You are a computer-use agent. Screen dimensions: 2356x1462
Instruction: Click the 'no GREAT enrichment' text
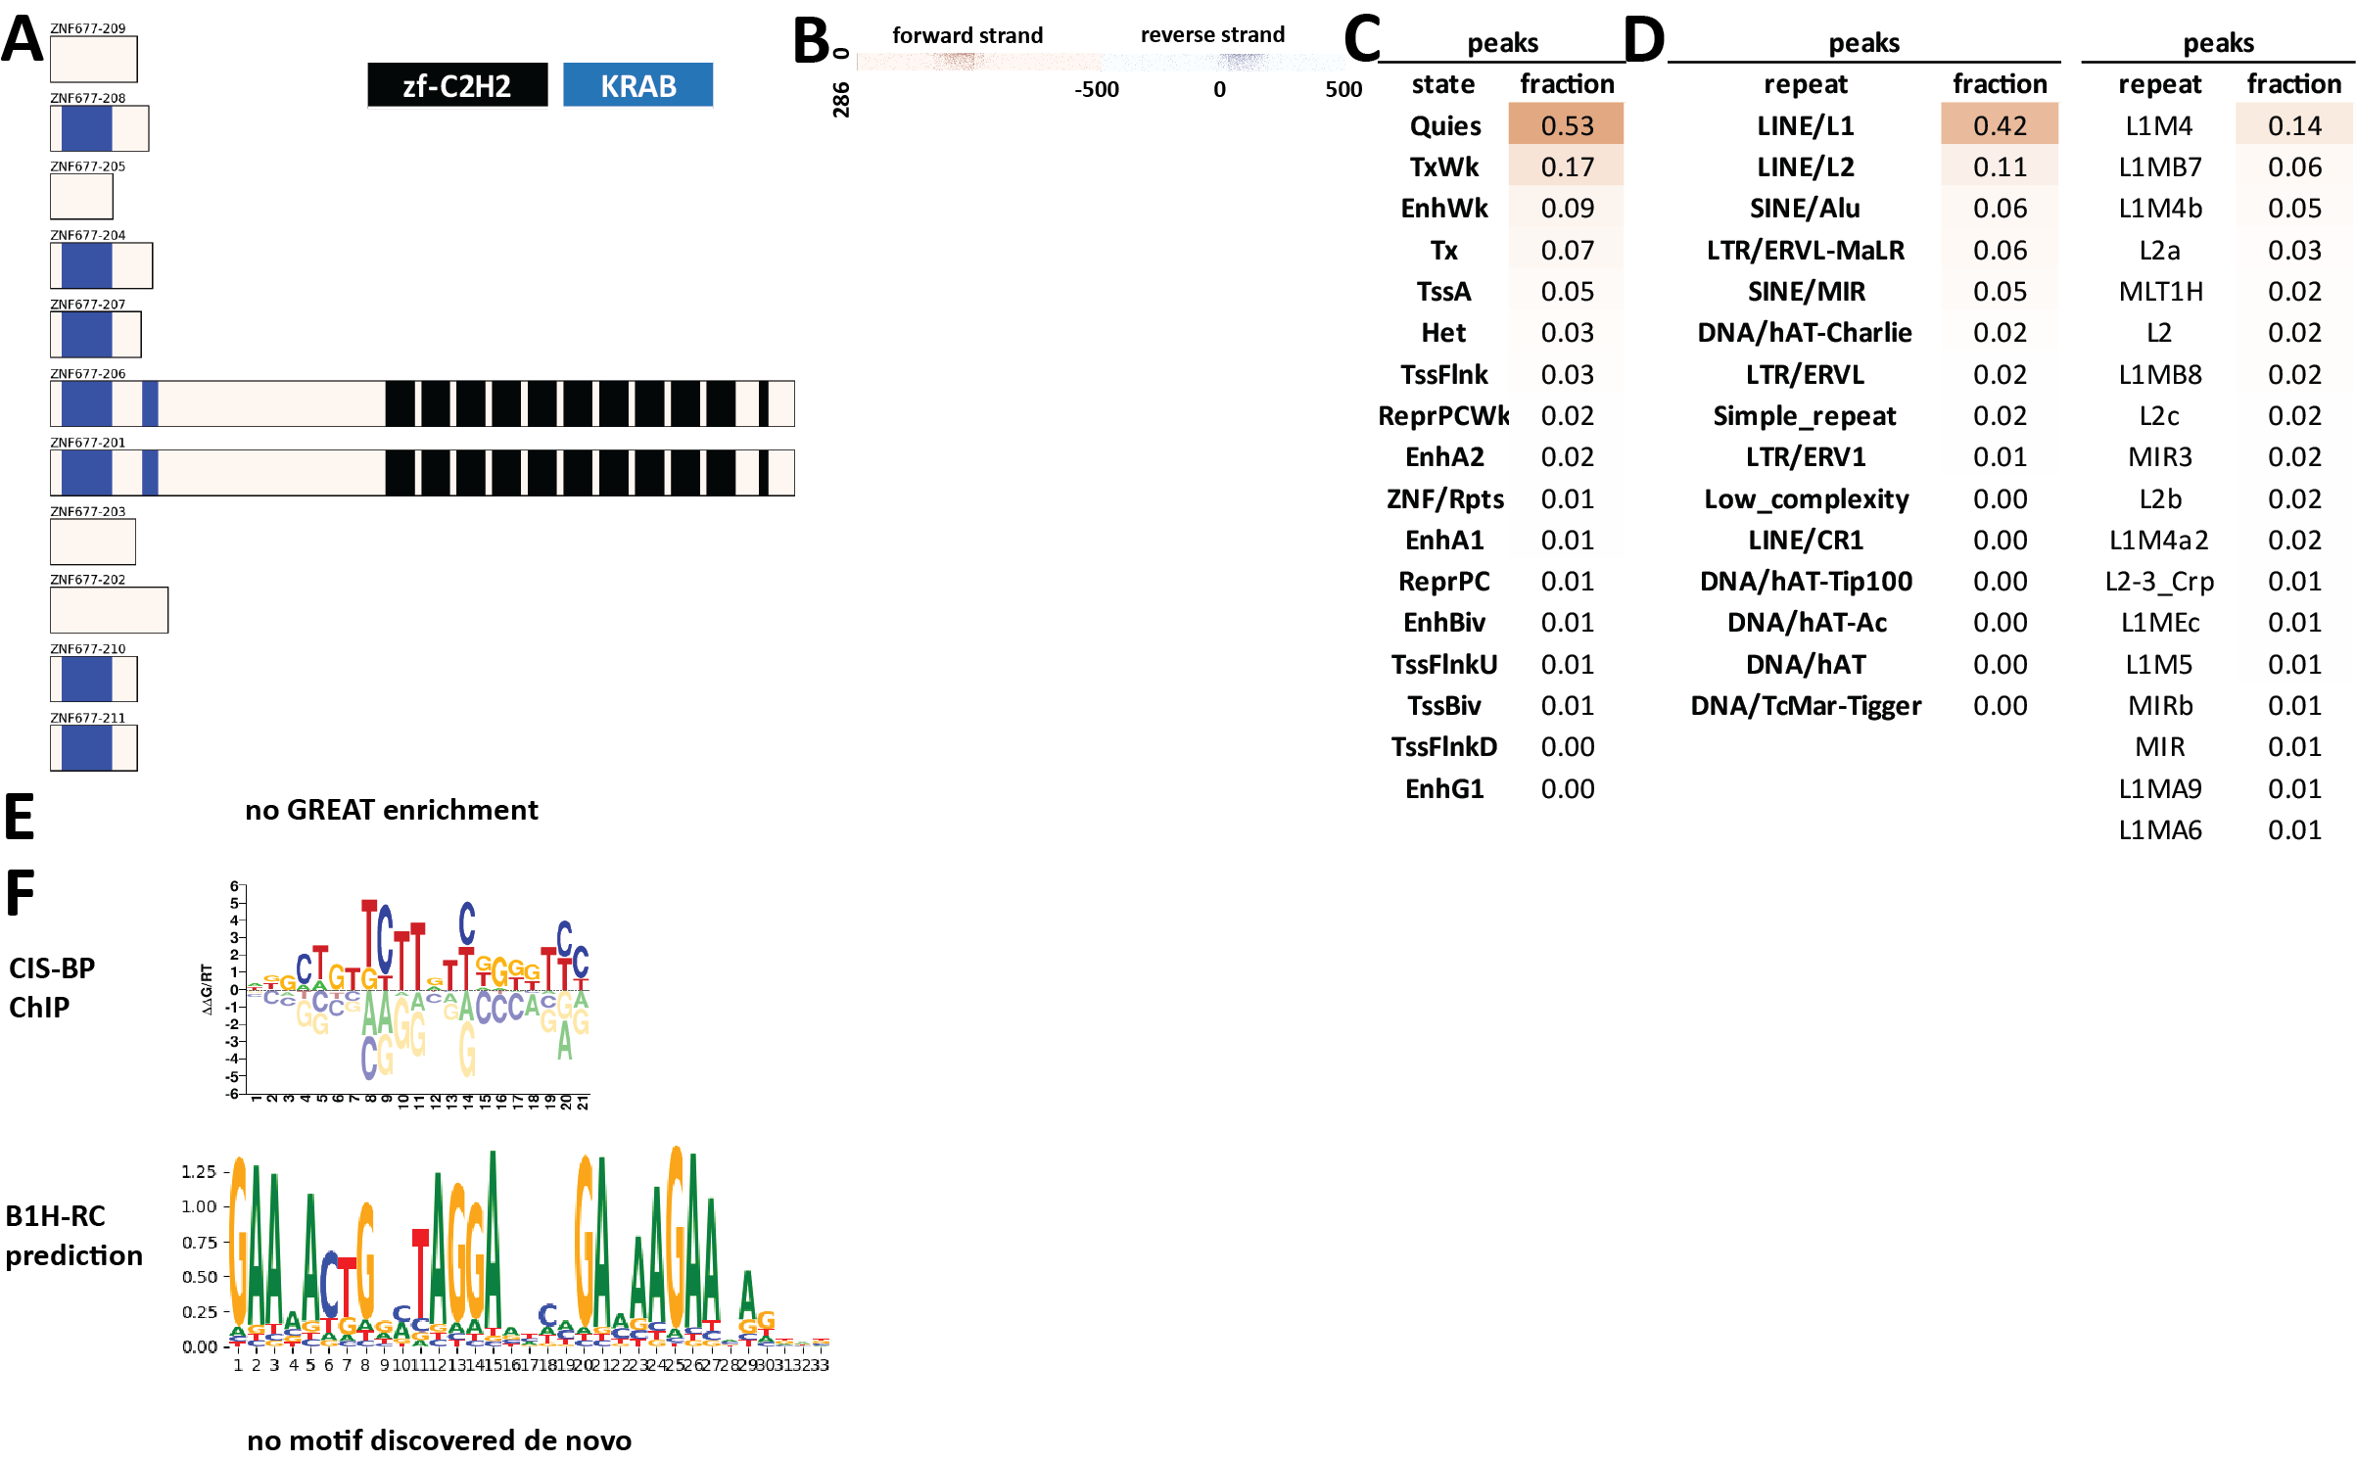(x=392, y=810)
